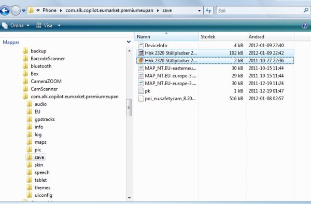Click the uiconfig folder icon
Image resolution: width=311 pixels, height=204 pixels.
pyautogui.click(x=29, y=195)
